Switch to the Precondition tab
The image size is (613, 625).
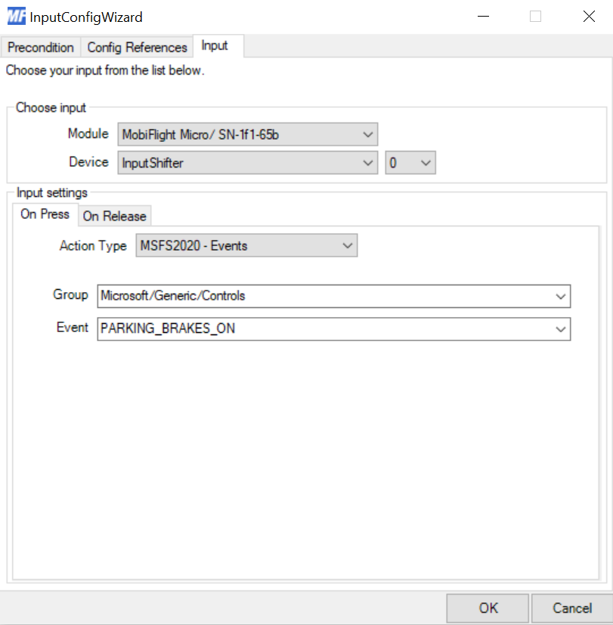pos(41,48)
